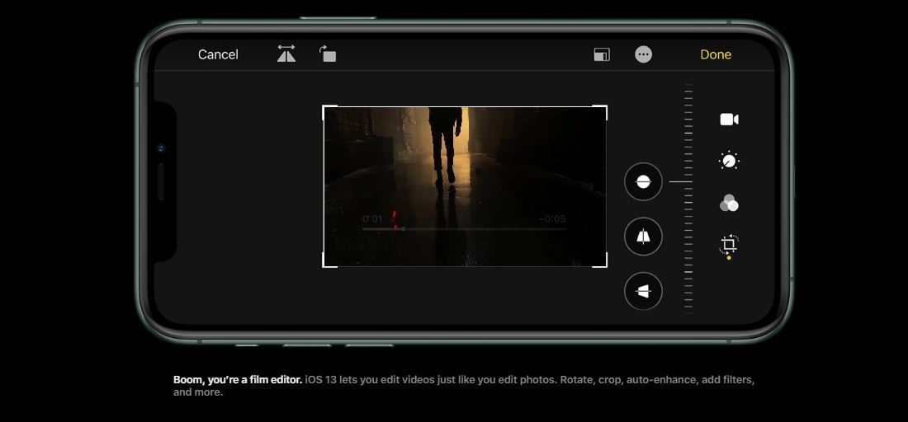
Task: Select the vertical perspective tool
Action: [x=643, y=237]
